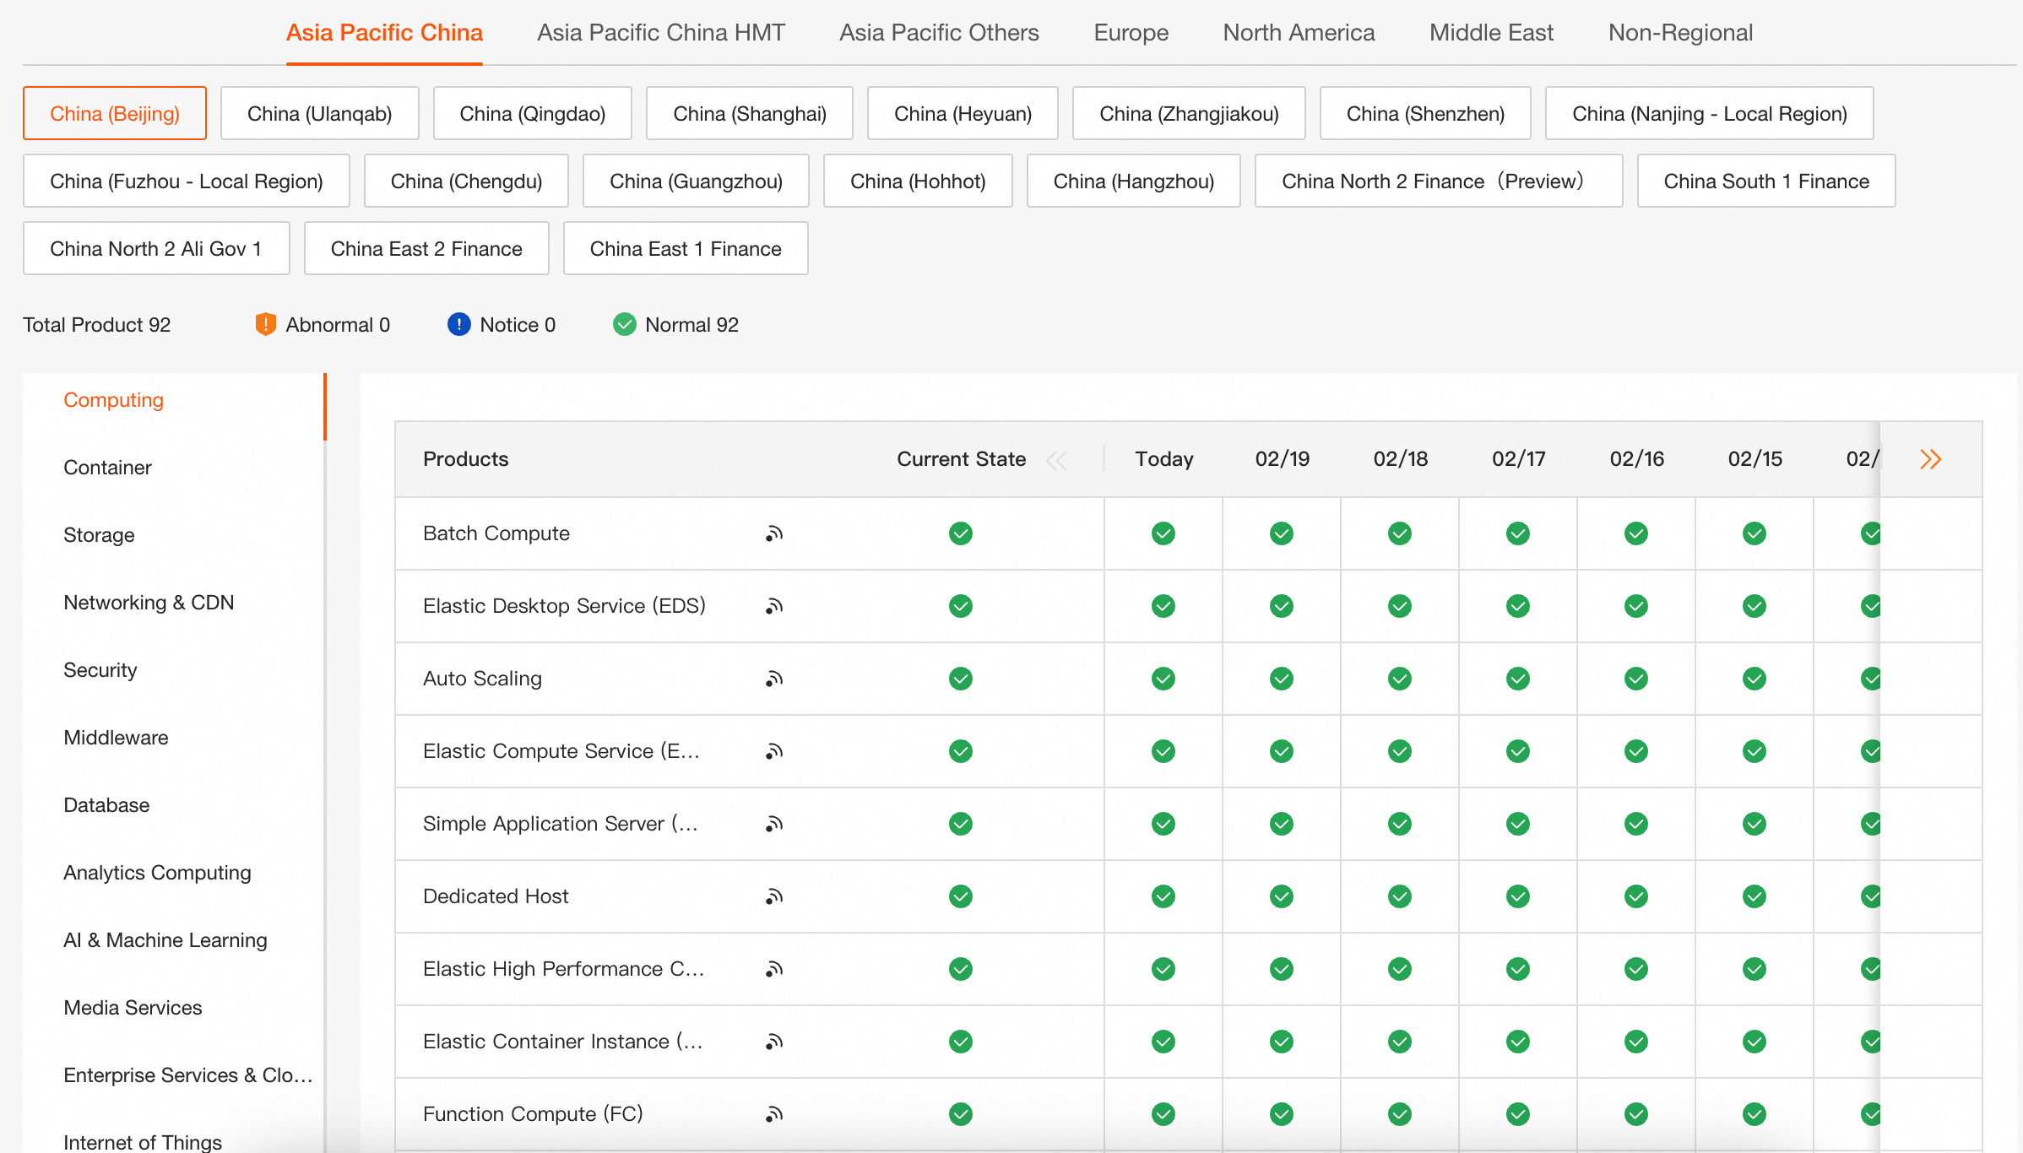Open RSS feed for Elastic High Performance Computing
This screenshot has height=1153, width=2023.
point(774,969)
